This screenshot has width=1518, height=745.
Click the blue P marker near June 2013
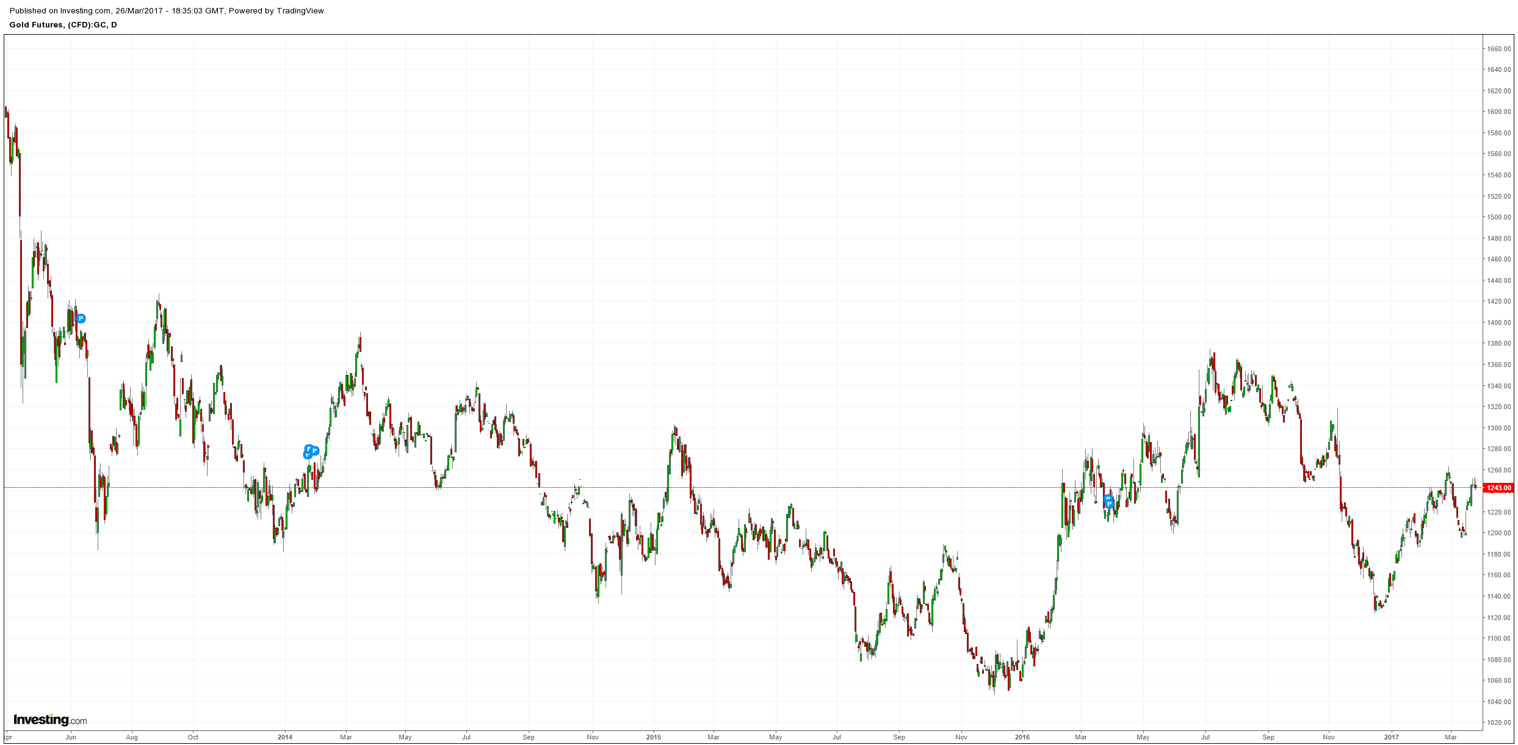pos(81,318)
